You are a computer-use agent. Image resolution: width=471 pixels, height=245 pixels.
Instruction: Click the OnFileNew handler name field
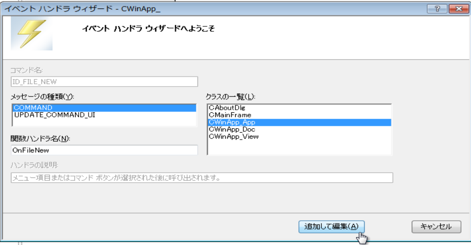point(104,150)
